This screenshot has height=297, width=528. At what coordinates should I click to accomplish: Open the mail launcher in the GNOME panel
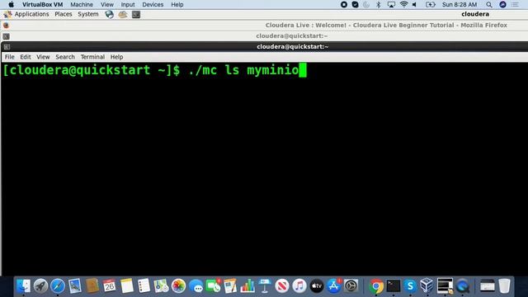[x=123, y=14]
